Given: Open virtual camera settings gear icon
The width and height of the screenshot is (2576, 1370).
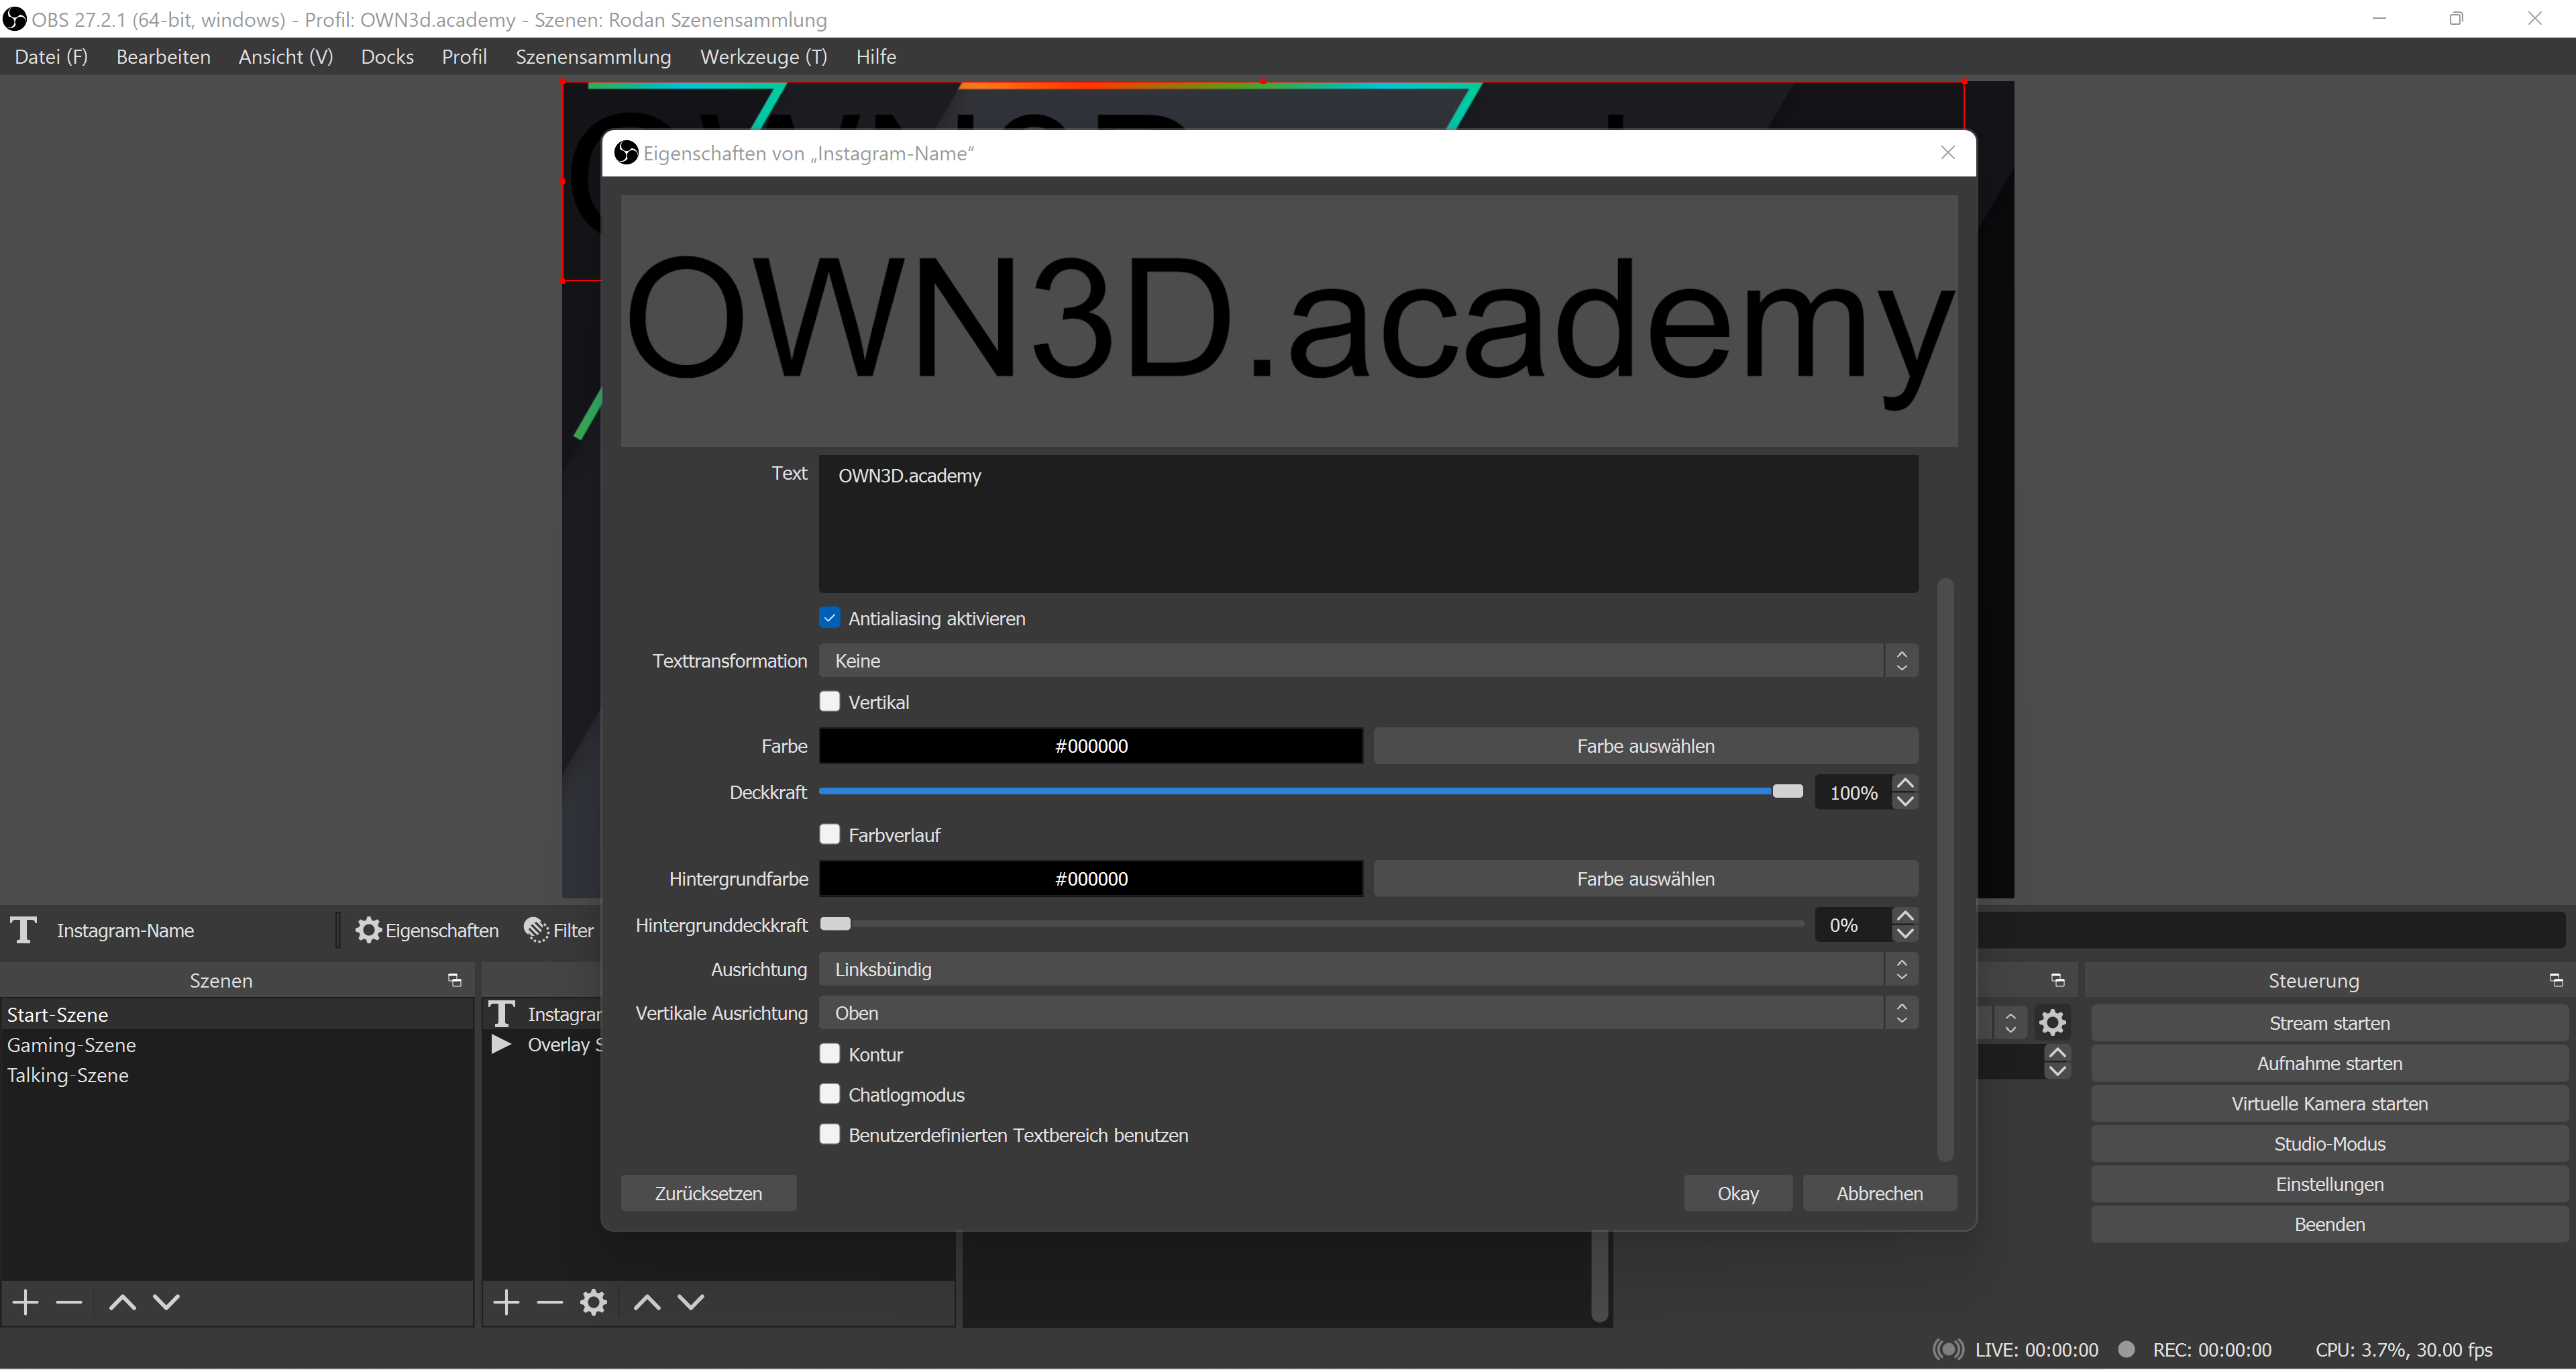Looking at the screenshot, I should click(2053, 1022).
